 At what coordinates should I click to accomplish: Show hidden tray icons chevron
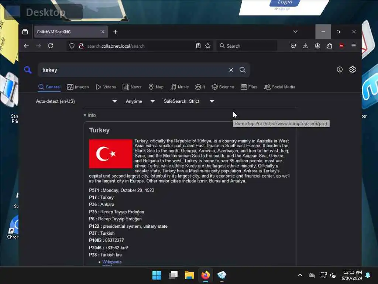coord(300,275)
